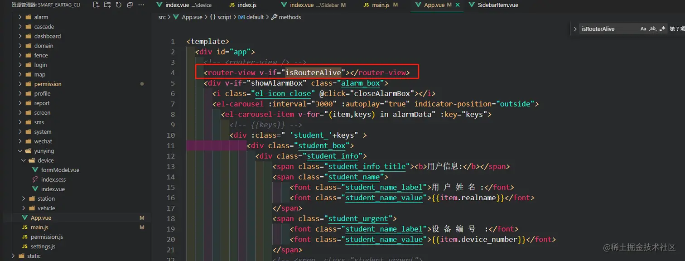Open formModel.vue in explorer
685x261 pixels.
(x=60, y=170)
